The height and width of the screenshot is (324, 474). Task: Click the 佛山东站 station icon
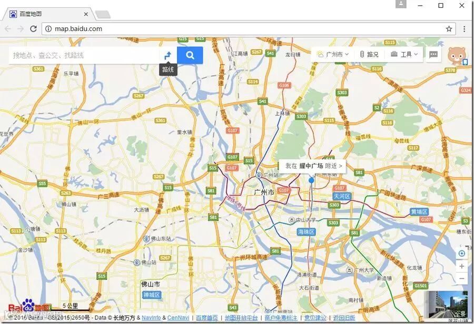(x=146, y=239)
